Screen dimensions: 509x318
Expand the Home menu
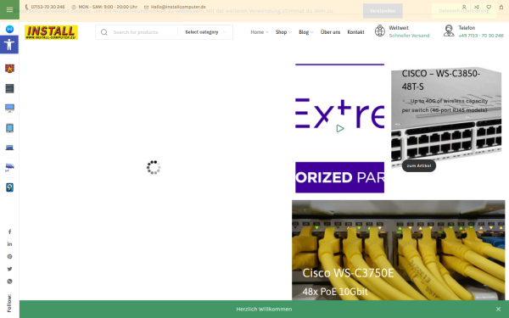260,32
